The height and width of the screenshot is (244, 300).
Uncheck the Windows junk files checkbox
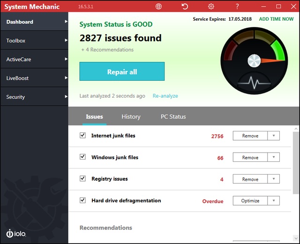point(82,157)
